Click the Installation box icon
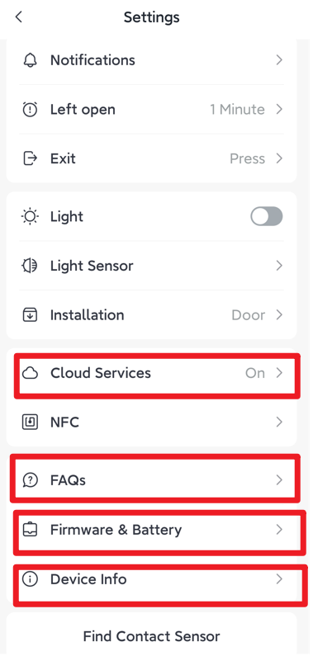 pos(30,315)
